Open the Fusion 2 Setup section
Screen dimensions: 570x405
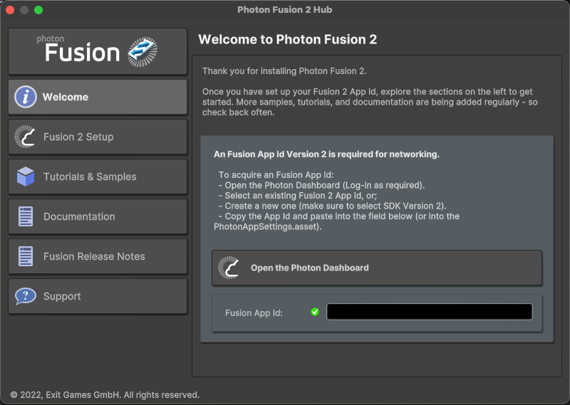click(98, 137)
